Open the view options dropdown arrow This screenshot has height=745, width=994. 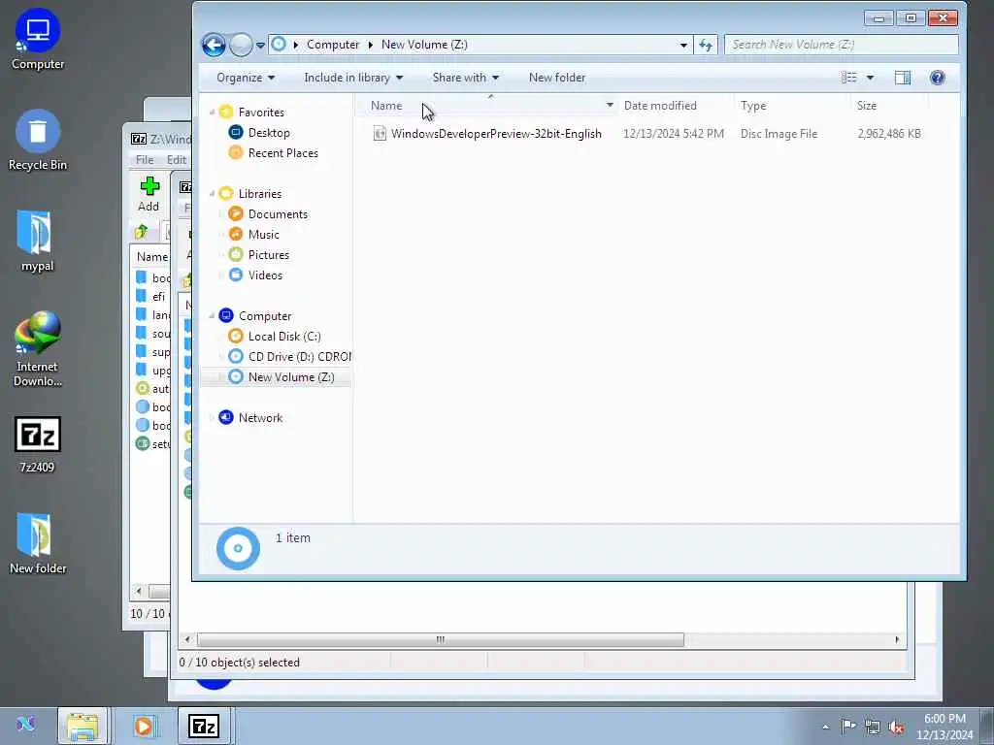coord(871,78)
